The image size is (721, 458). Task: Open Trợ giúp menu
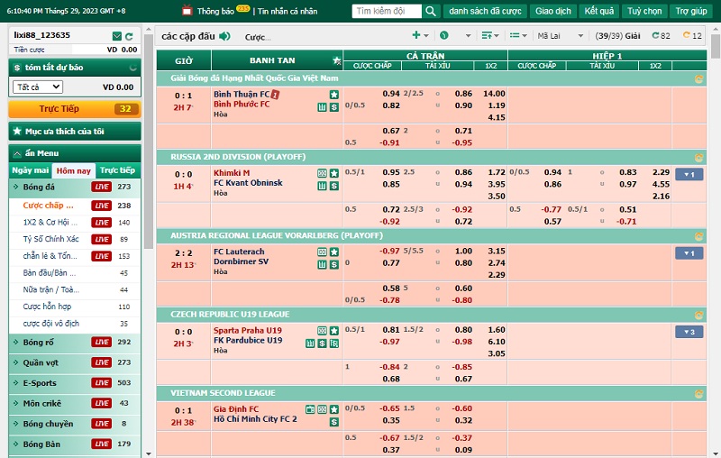coord(691,11)
